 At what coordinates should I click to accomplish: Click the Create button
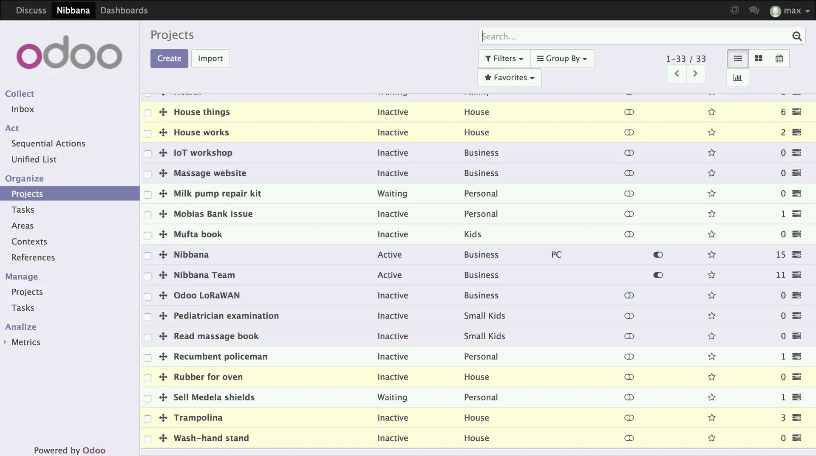click(x=169, y=59)
